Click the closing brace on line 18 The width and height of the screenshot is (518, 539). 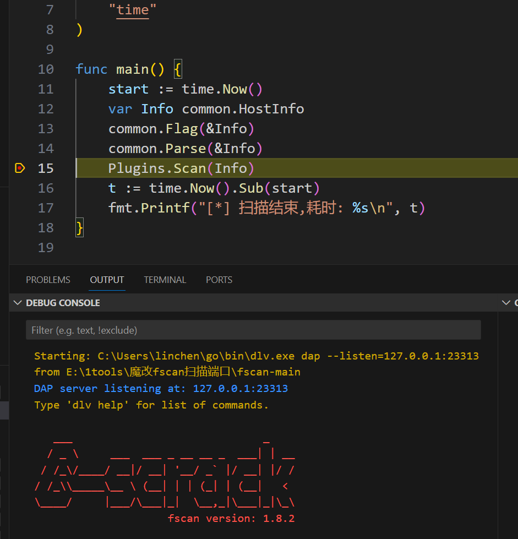click(x=80, y=228)
